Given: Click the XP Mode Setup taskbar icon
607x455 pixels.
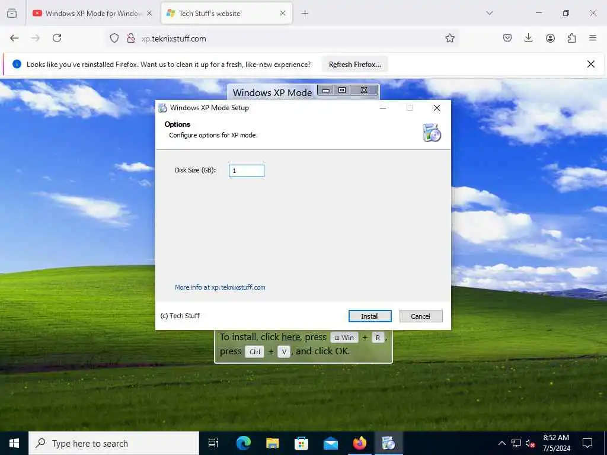Looking at the screenshot, I should (x=389, y=443).
